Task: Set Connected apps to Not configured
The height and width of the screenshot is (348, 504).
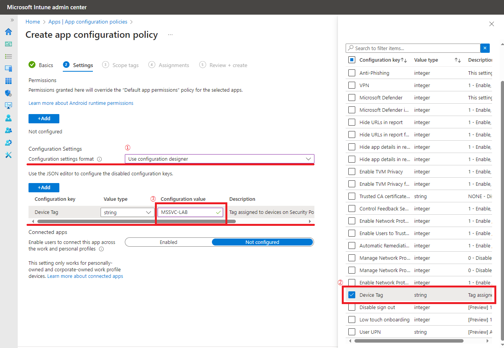Action: (262, 242)
